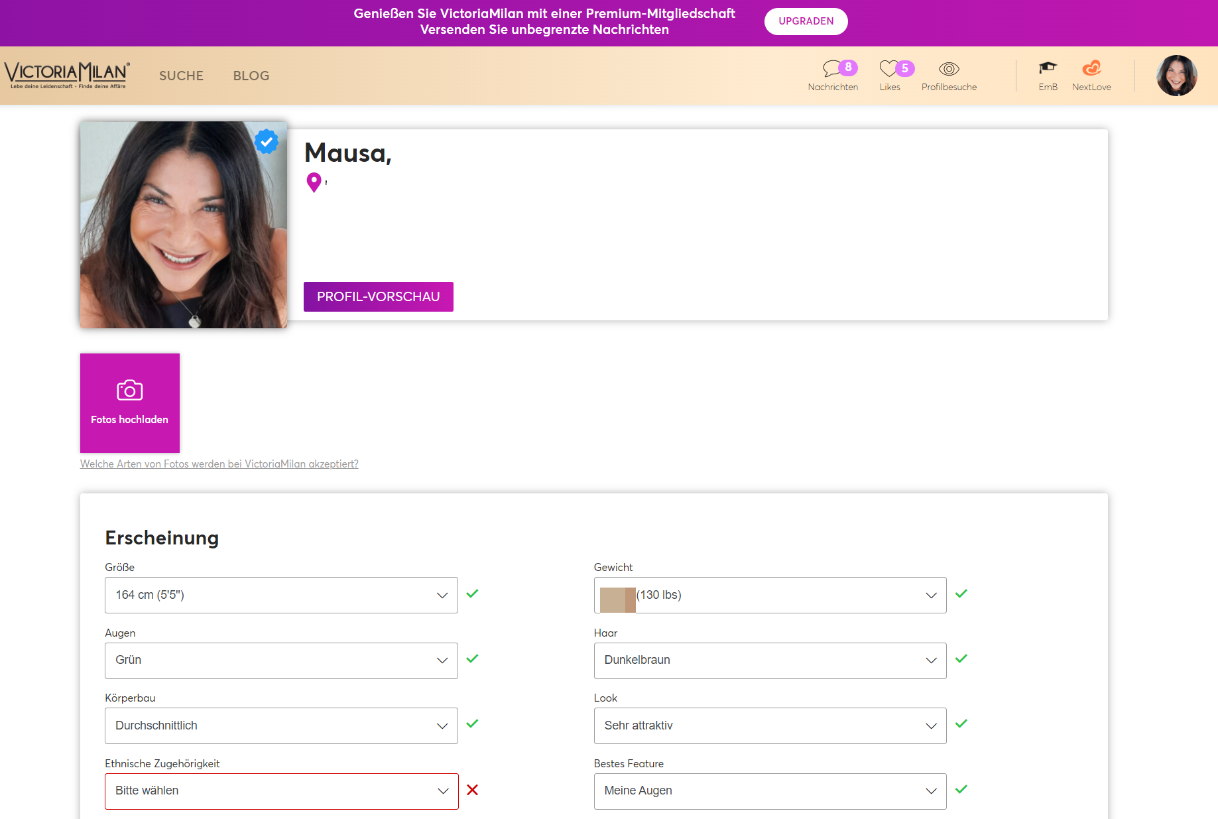Click the purple location pin icon

coord(314,182)
